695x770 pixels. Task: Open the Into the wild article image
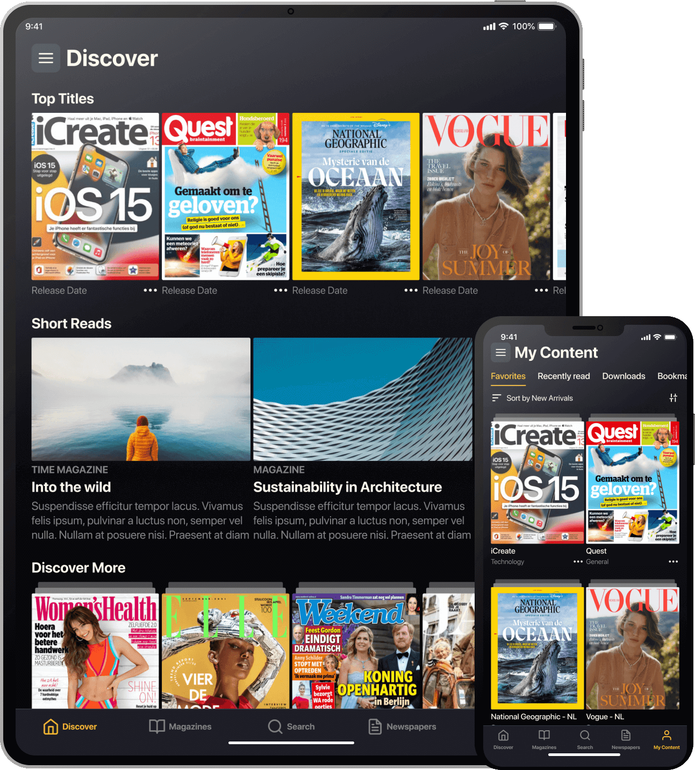(x=141, y=399)
